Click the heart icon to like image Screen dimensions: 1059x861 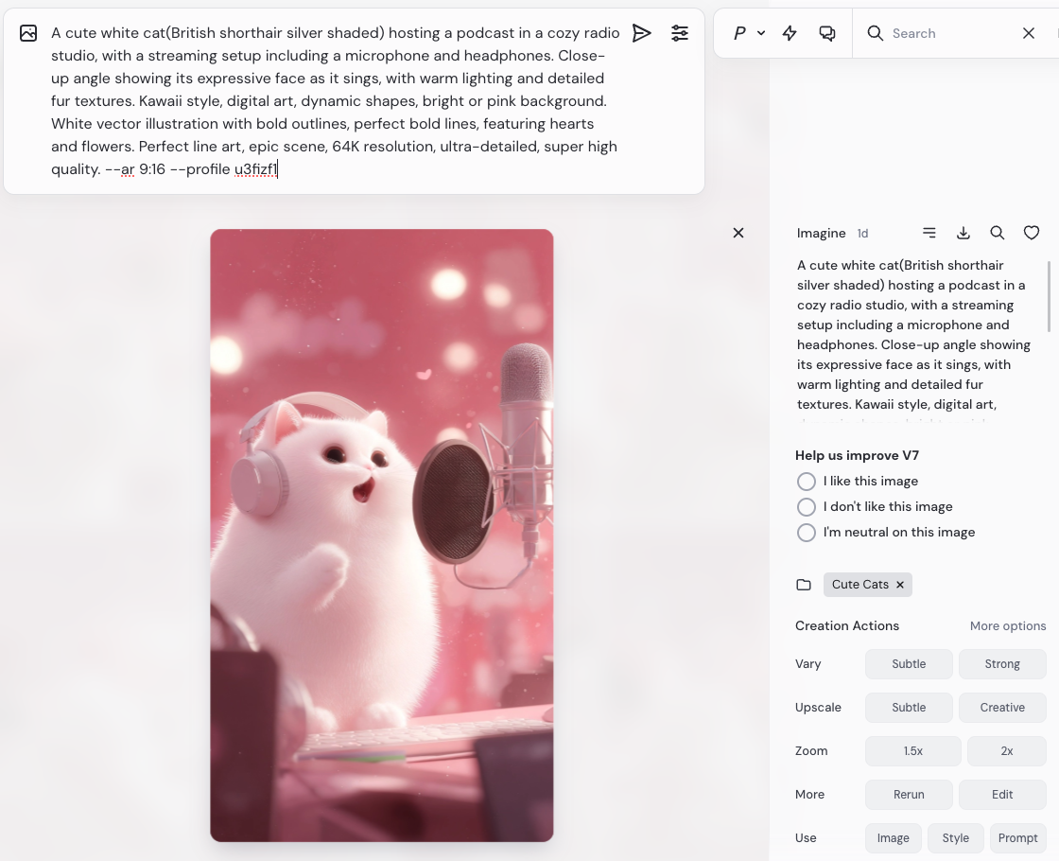pyautogui.click(x=1032, y=233)
